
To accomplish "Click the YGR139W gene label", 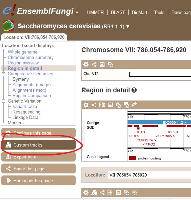I will (x=165, y=136).
